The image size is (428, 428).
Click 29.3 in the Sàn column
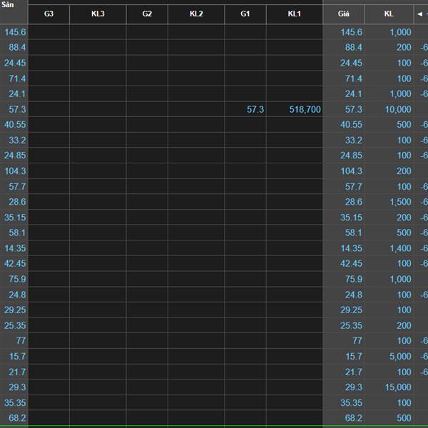17,387
